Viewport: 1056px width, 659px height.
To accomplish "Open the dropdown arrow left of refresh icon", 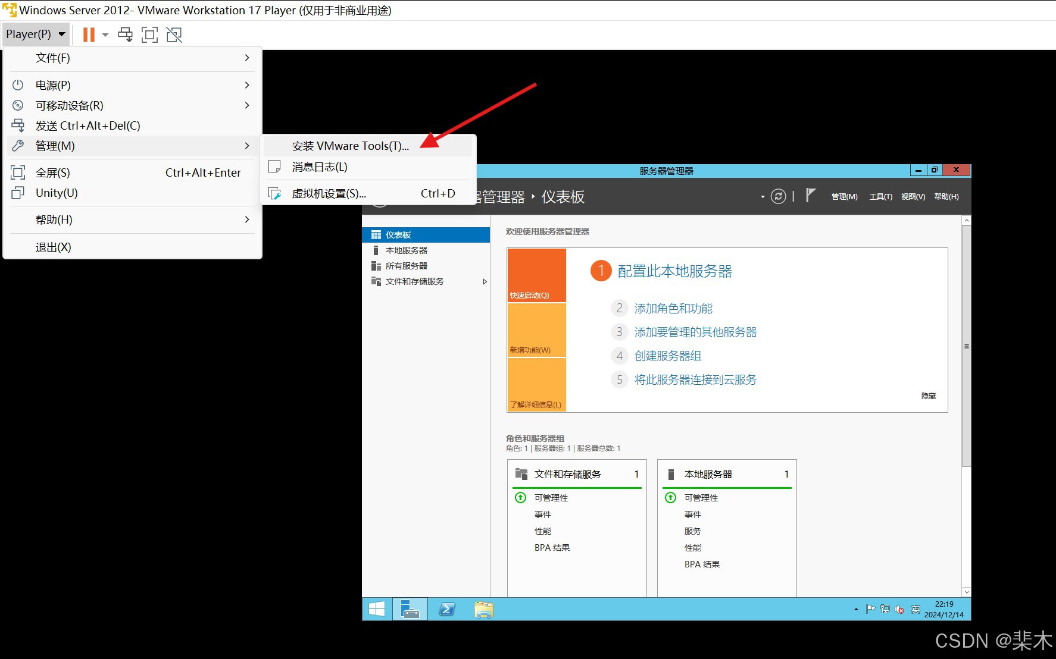I will tap(763, 197).
